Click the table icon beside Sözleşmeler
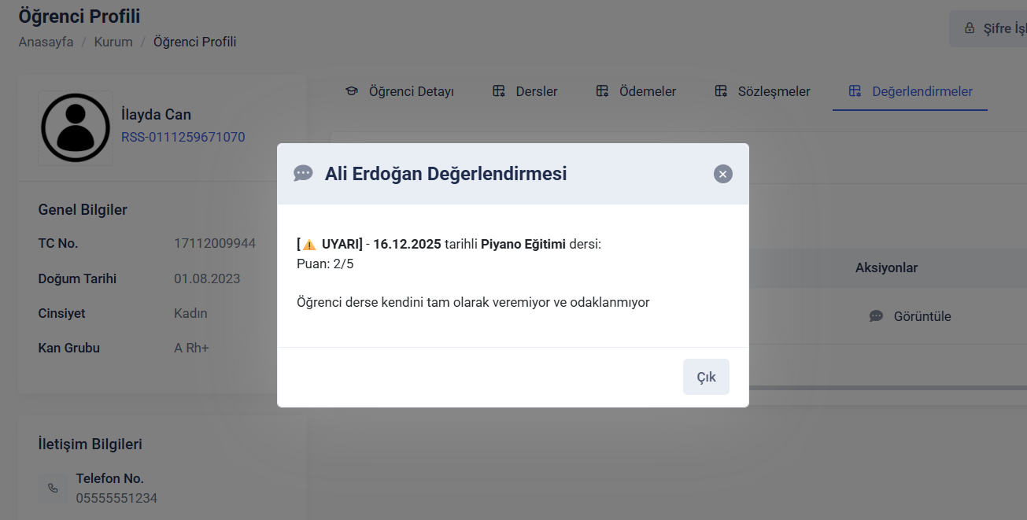The width and height of the screenshot is (1027, 520). pos(721,91)
